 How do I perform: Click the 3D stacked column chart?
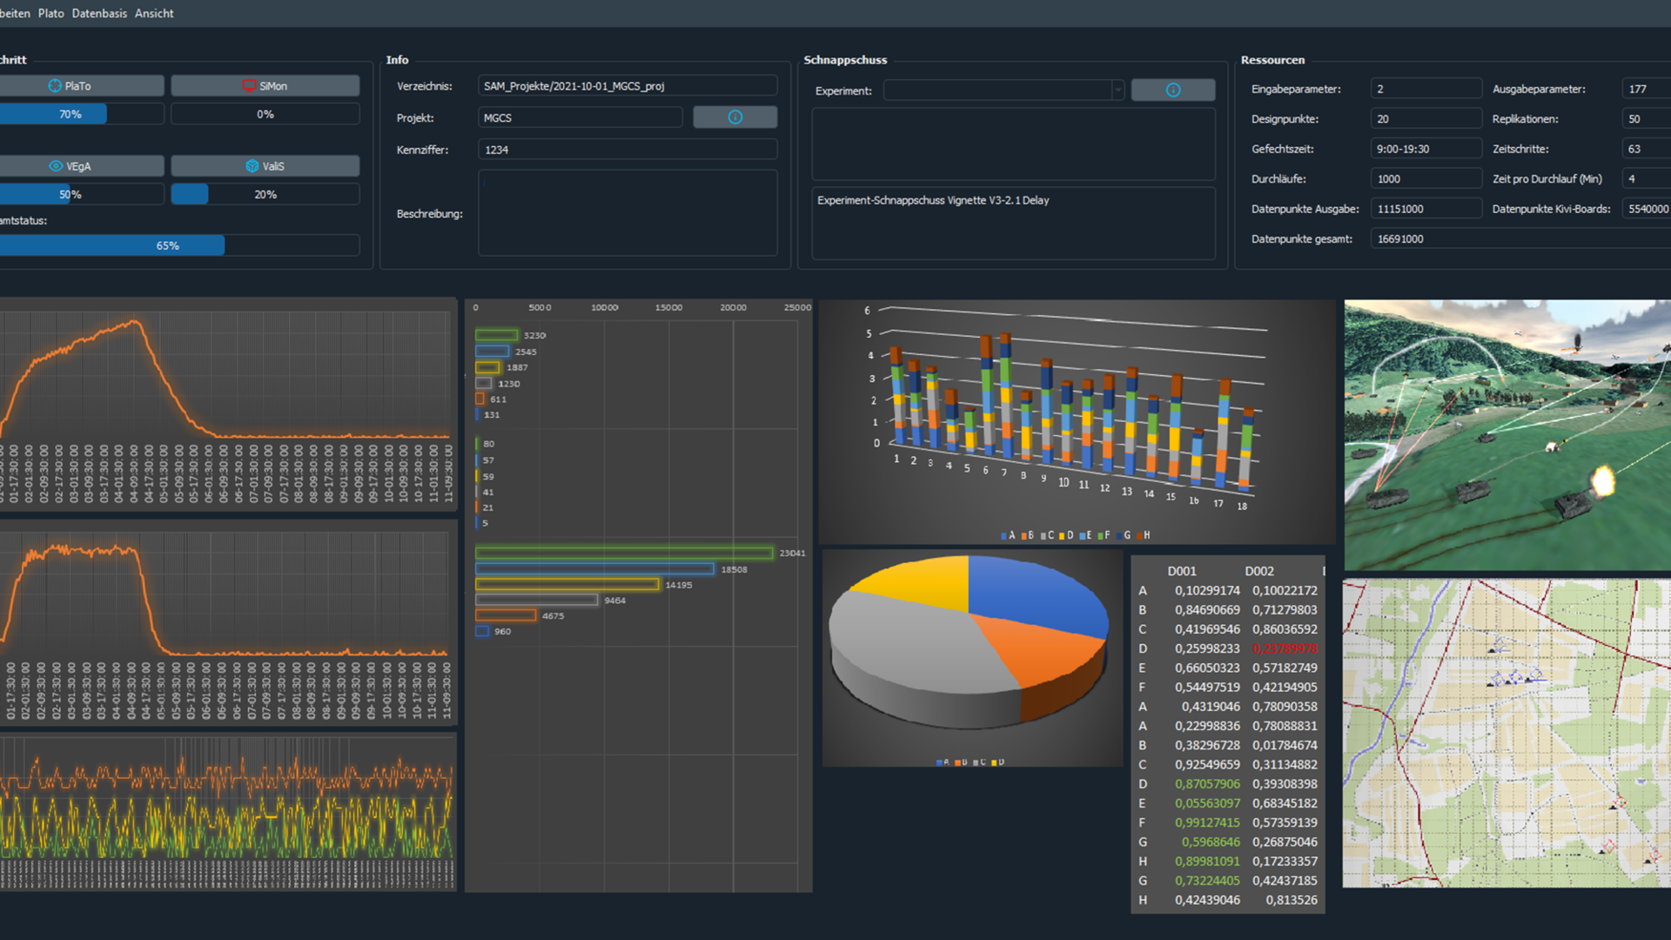pos(1077,422)
